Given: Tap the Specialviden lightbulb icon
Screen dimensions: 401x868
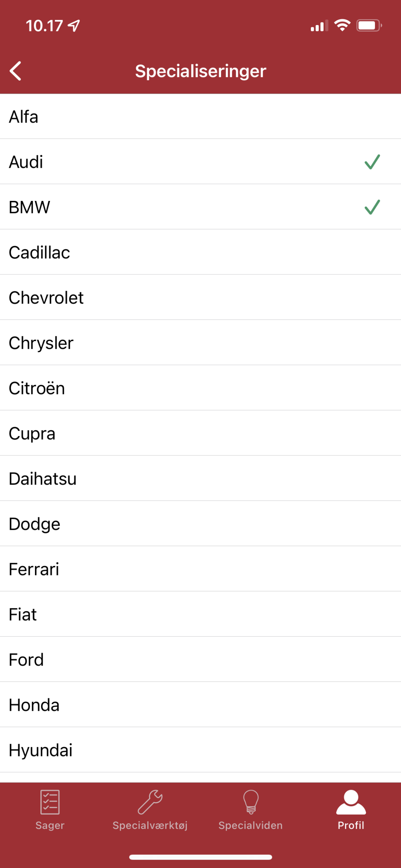Looking at the screenshot, I should [x=251, y=802].
